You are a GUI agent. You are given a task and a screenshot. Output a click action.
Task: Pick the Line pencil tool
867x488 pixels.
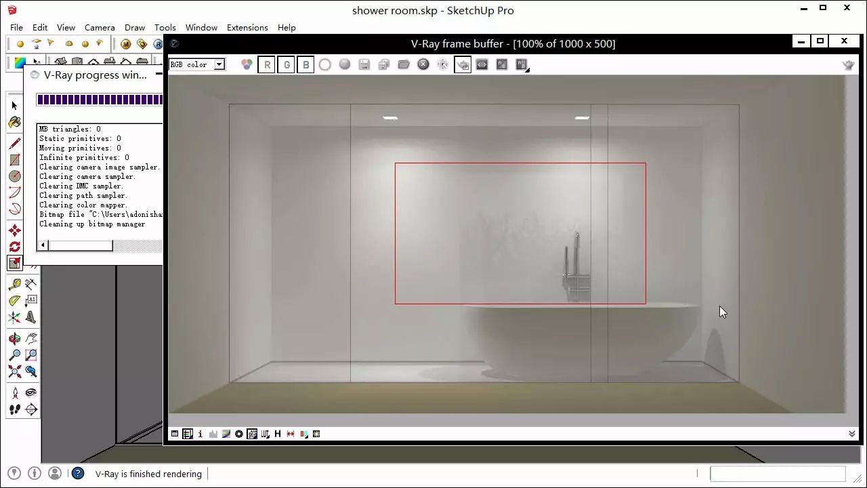point(15,144)
